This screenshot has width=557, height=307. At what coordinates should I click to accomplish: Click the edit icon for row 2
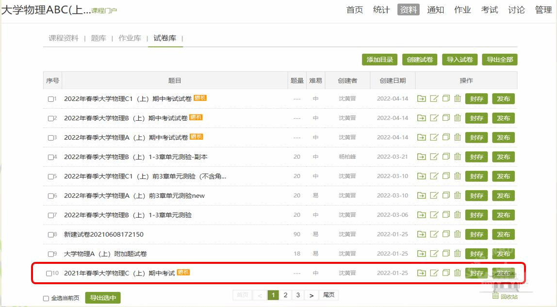(x=434, y=118)
